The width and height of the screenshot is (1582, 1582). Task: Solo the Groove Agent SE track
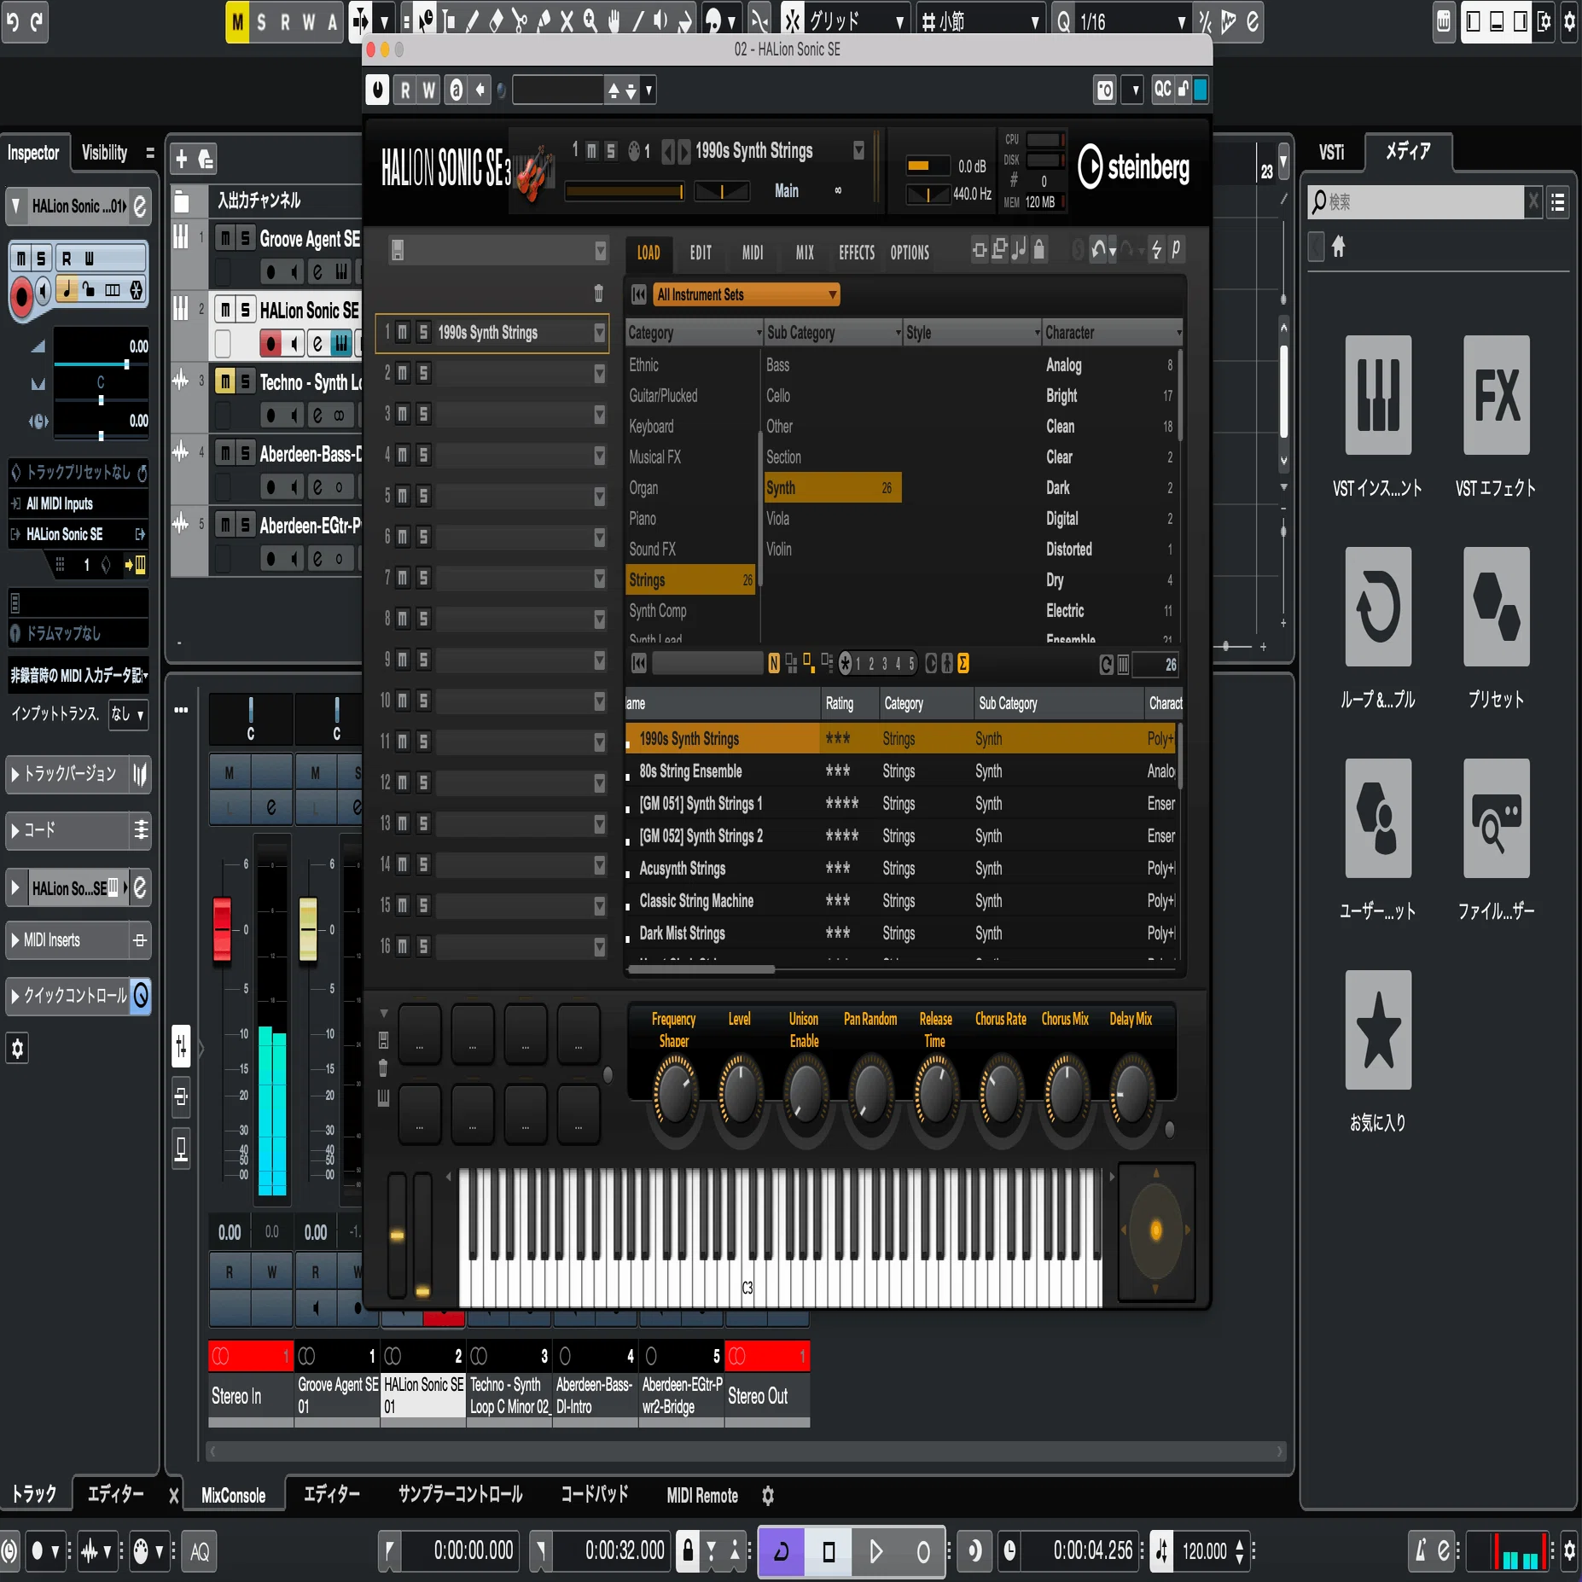pos(245,238)
